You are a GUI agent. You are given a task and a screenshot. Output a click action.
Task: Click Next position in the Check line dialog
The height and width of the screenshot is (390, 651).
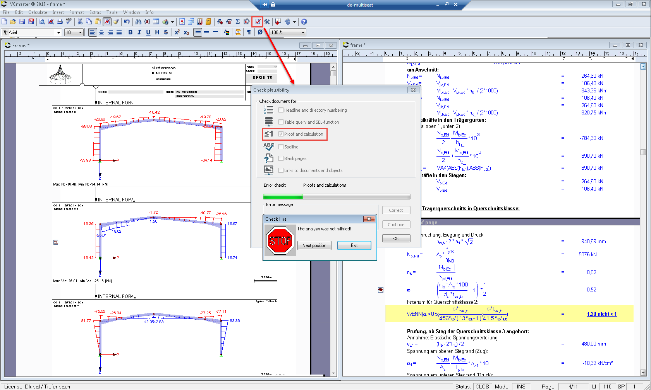pyautogui.click(x=314, y=245)
